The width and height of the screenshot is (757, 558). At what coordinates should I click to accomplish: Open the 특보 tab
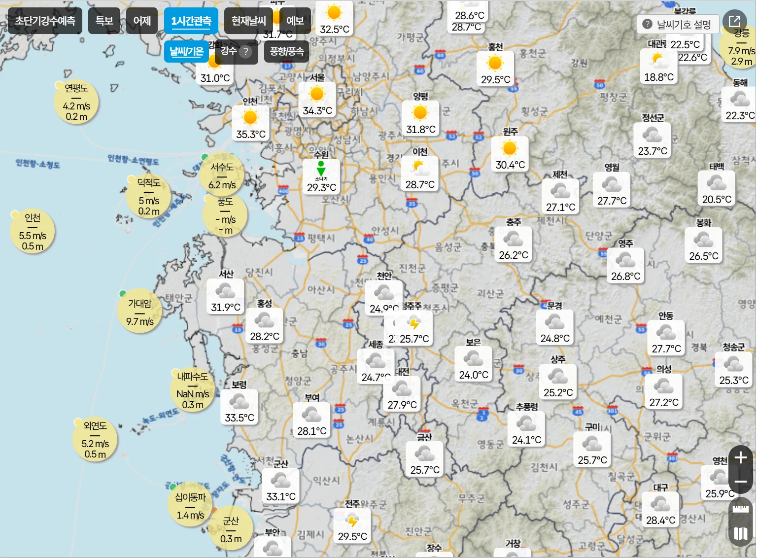point(104,21)
